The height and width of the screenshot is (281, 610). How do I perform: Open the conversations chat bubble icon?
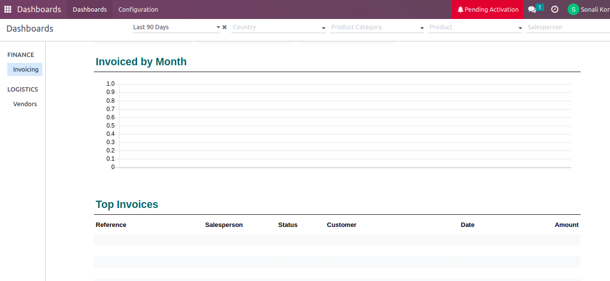click(x=532, y=9)
